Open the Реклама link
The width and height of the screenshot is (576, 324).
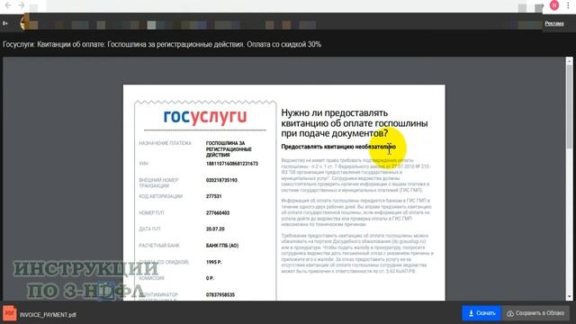click(554, 23)
